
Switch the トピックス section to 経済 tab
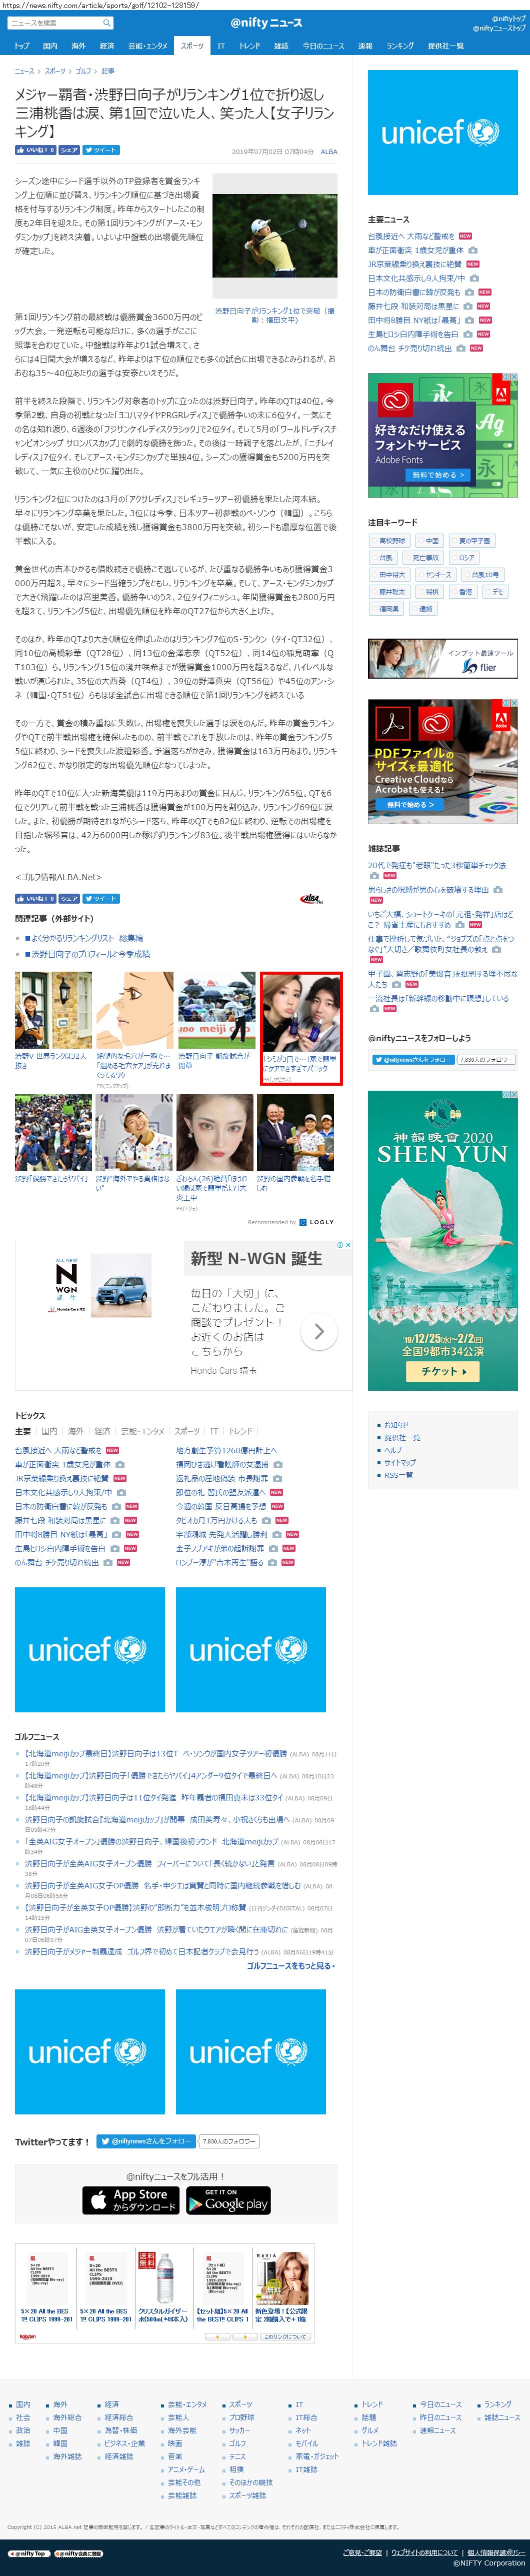[103, 1431]
